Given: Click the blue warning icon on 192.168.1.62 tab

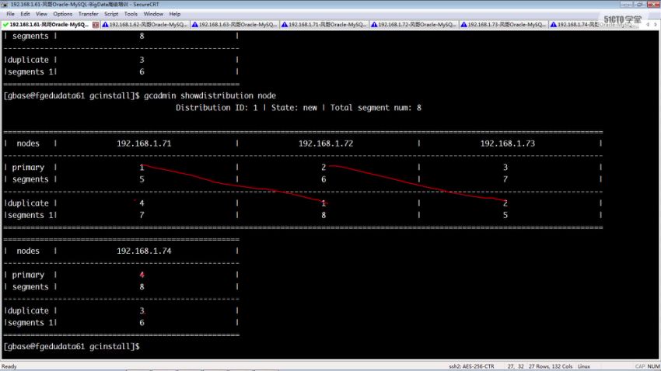Looking at the screenshot, I should point(106,24).
